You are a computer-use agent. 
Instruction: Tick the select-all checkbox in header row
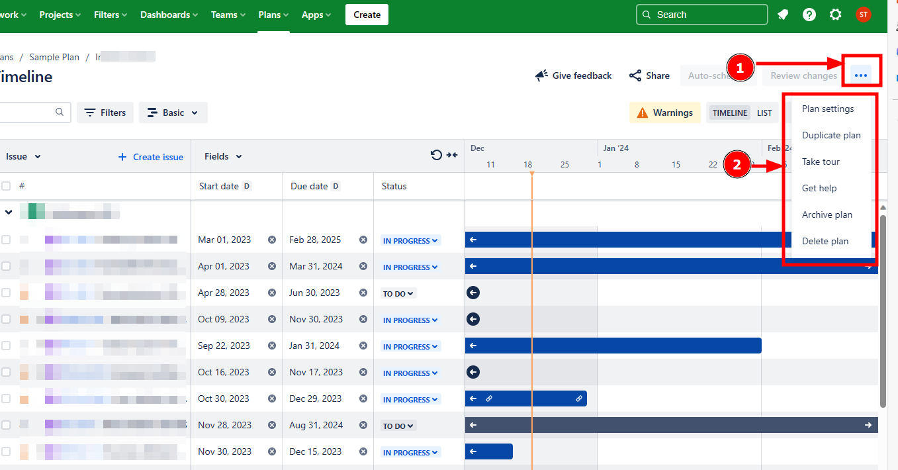pyautogui.click(x=6, y=186)
